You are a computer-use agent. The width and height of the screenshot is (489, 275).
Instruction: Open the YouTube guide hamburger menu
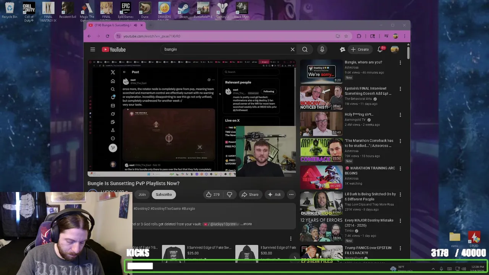[92, 49]
